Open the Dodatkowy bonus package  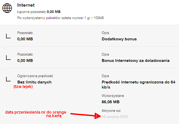click(119, 39)
